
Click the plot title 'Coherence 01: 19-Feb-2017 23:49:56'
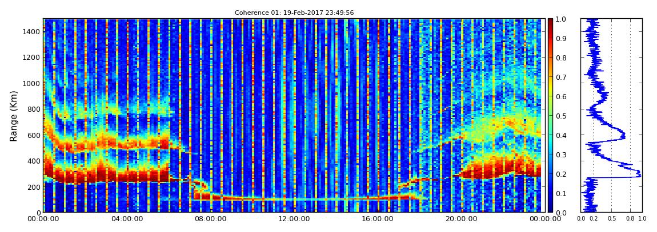tap(294, 13)
